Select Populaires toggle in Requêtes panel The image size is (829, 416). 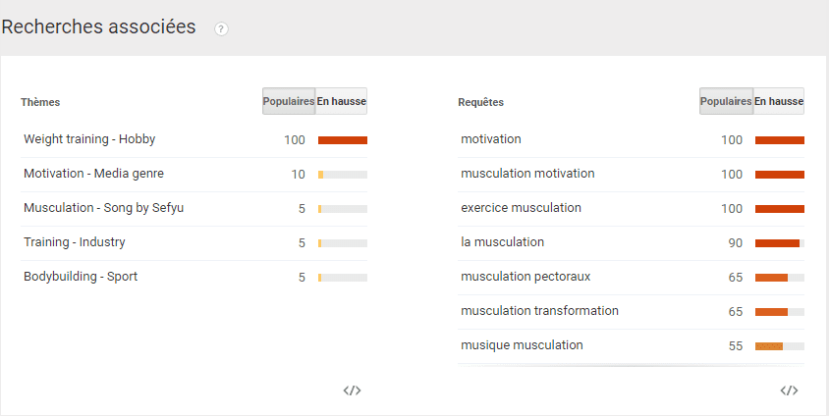coord(726,101)
